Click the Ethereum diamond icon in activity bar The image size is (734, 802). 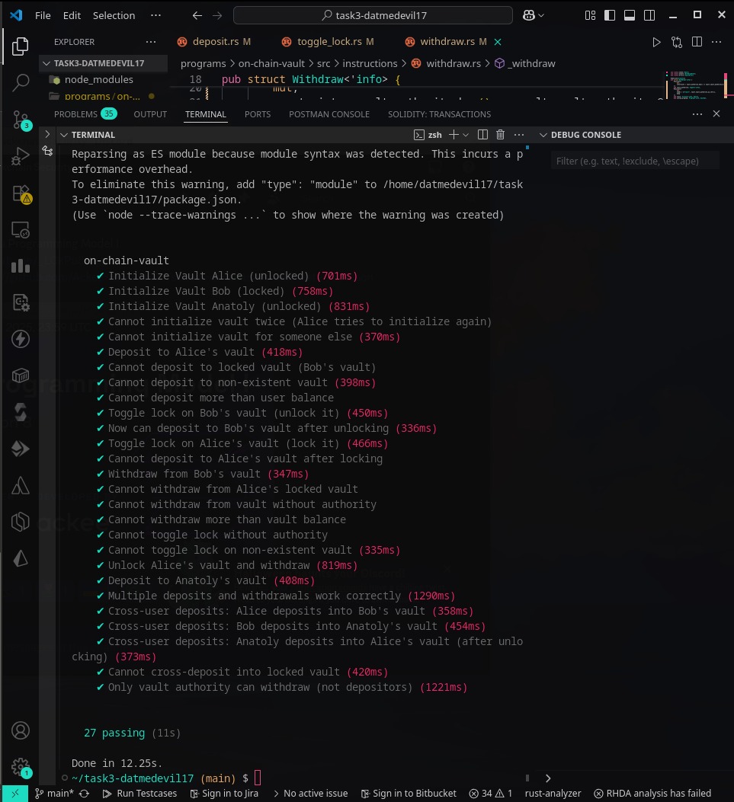click(21, 449)
